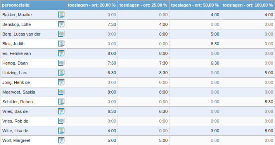The image size is (275, 145).
Task: Click schedule icon beside Huizing, Lars
Action: click(61, 73)
